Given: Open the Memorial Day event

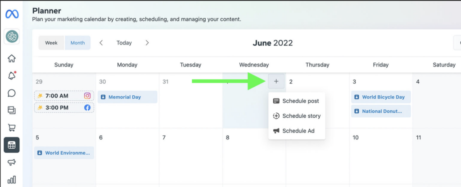Looking at the screenshot, I should 128,97.
